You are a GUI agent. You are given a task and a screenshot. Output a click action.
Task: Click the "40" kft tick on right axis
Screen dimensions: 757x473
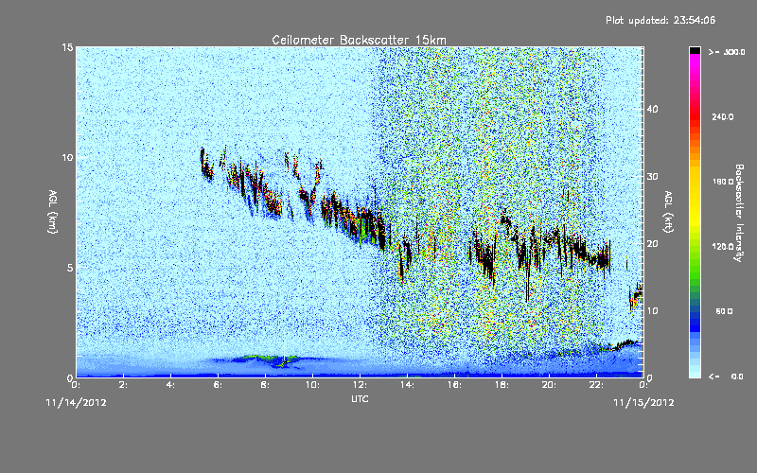[652, 109]
